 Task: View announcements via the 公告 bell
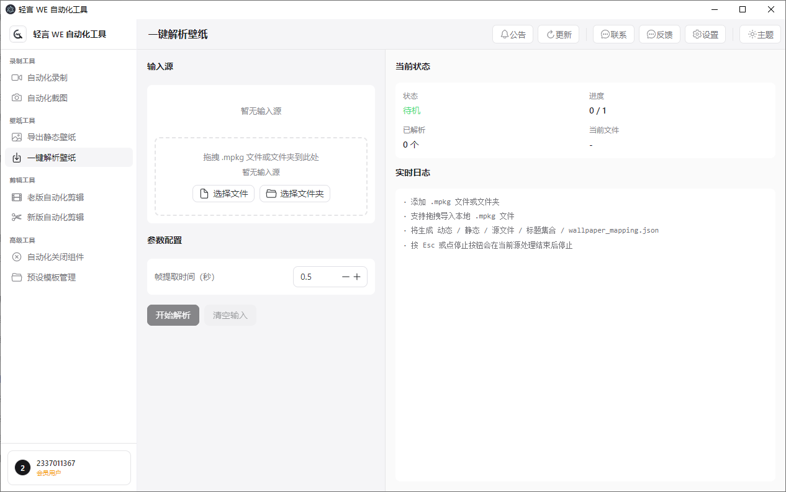tap(512, 34)
